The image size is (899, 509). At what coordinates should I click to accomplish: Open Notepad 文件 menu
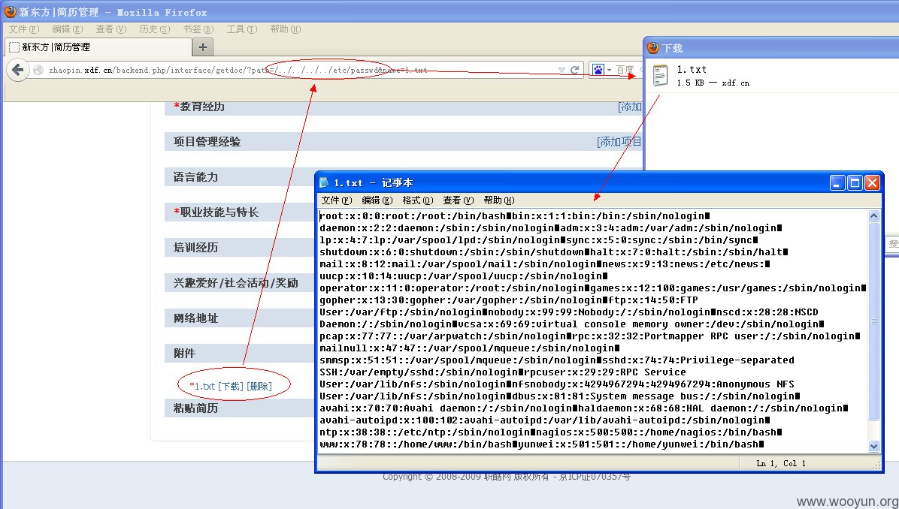[x=337, y=200]
